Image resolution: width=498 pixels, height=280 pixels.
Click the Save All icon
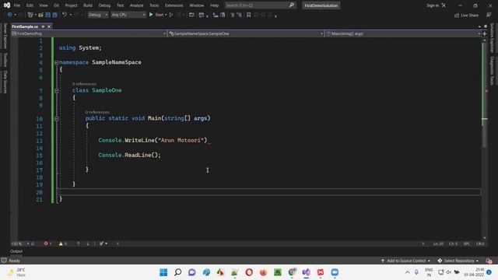(55, 15)
